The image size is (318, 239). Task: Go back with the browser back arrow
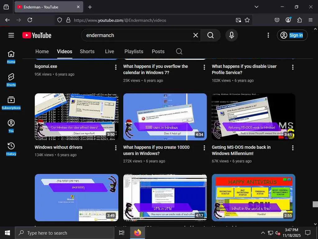7,20
